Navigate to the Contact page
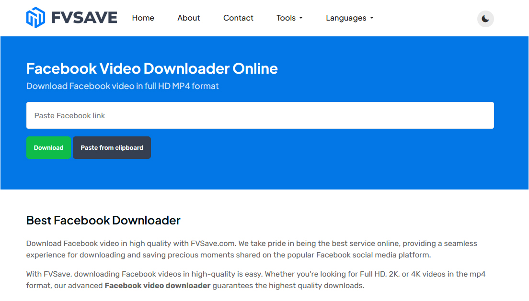The image size is (529, 301). pyautogui.click(x=238, y=18)
